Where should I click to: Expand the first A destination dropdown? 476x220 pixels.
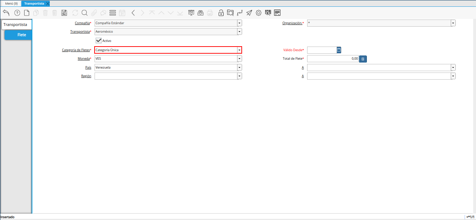coord(453,67)
